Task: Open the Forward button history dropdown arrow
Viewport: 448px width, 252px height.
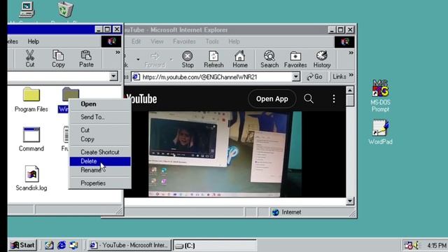Action: click(x=171, y=59)
